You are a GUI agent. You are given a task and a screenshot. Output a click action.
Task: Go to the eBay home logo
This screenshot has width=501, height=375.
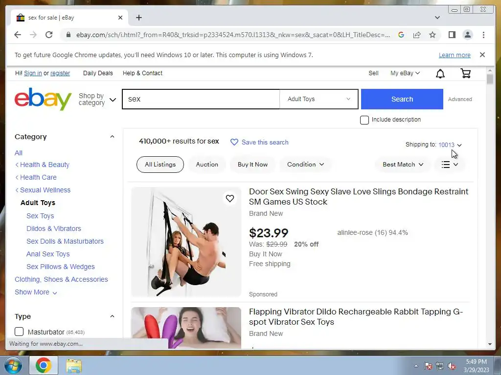[x=43, y=99]
